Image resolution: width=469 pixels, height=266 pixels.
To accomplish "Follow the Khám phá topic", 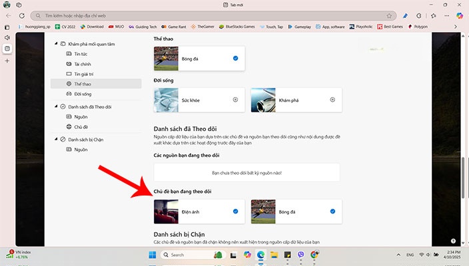I will [332, 100].
